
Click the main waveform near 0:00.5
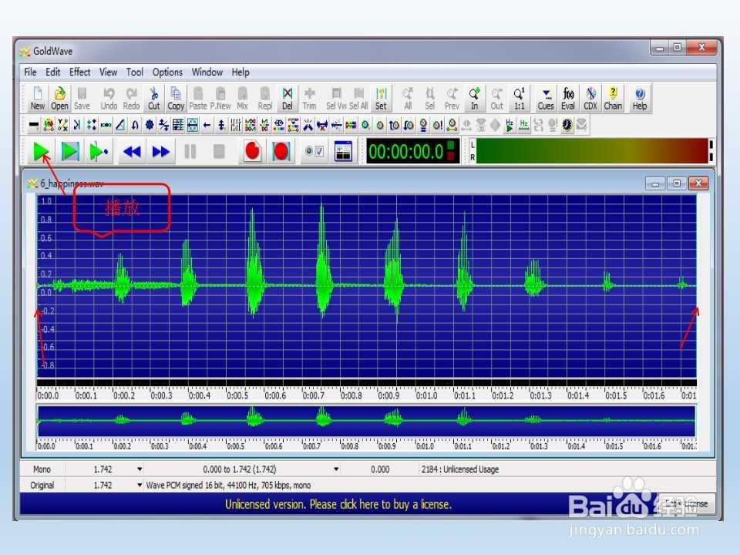(x=227, y=286)
